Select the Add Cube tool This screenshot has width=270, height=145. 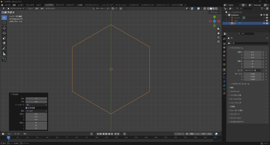tap(4, 59)
